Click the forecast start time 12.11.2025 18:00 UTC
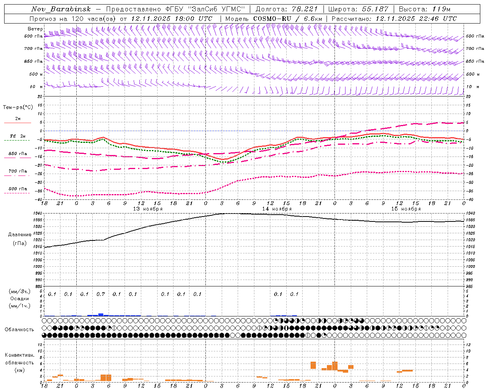Viewport: 486px width, 389px height. 172,19
